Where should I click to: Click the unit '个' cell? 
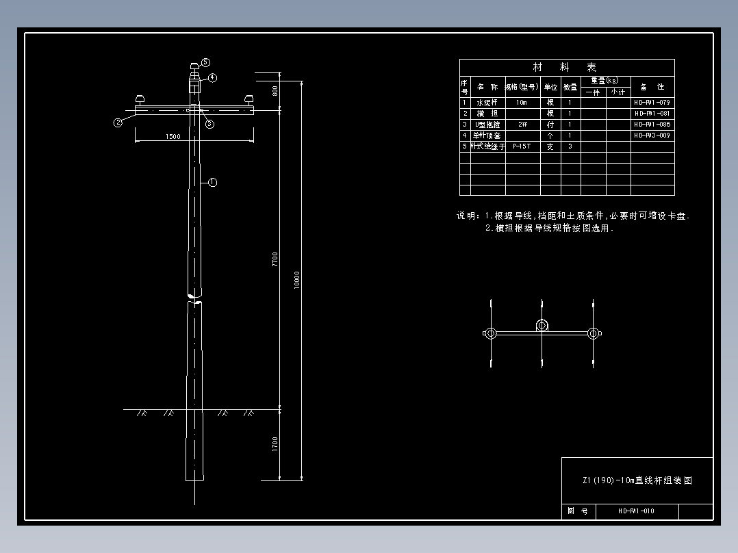(x=550, y=136)
